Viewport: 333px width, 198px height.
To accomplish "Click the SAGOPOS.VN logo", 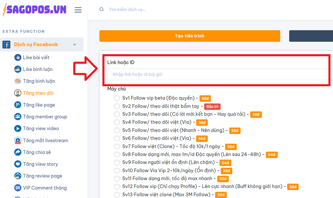I will click(34, 10).
